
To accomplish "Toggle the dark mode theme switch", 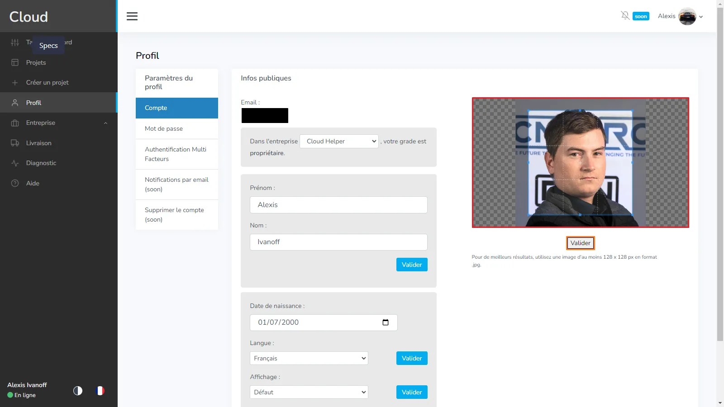I will 77,391.
